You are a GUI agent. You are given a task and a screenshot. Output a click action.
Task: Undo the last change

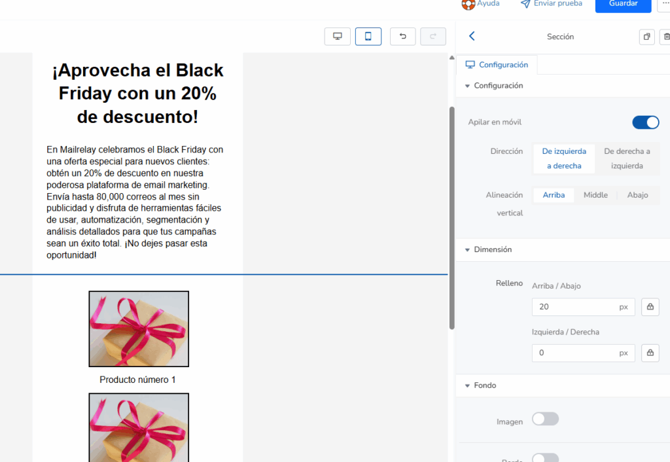click(402, 36)
